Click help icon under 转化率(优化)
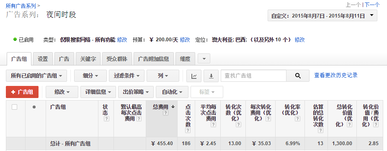This screenshot has width=387, height=151. point(298,119)
